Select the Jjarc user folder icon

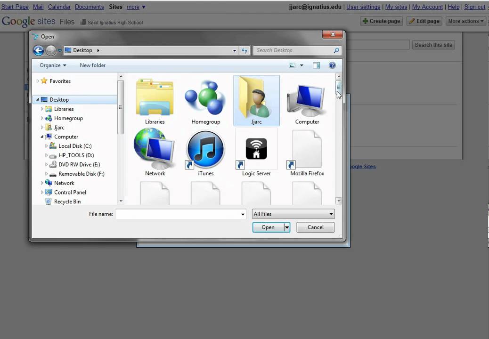(x=256, y=97)
